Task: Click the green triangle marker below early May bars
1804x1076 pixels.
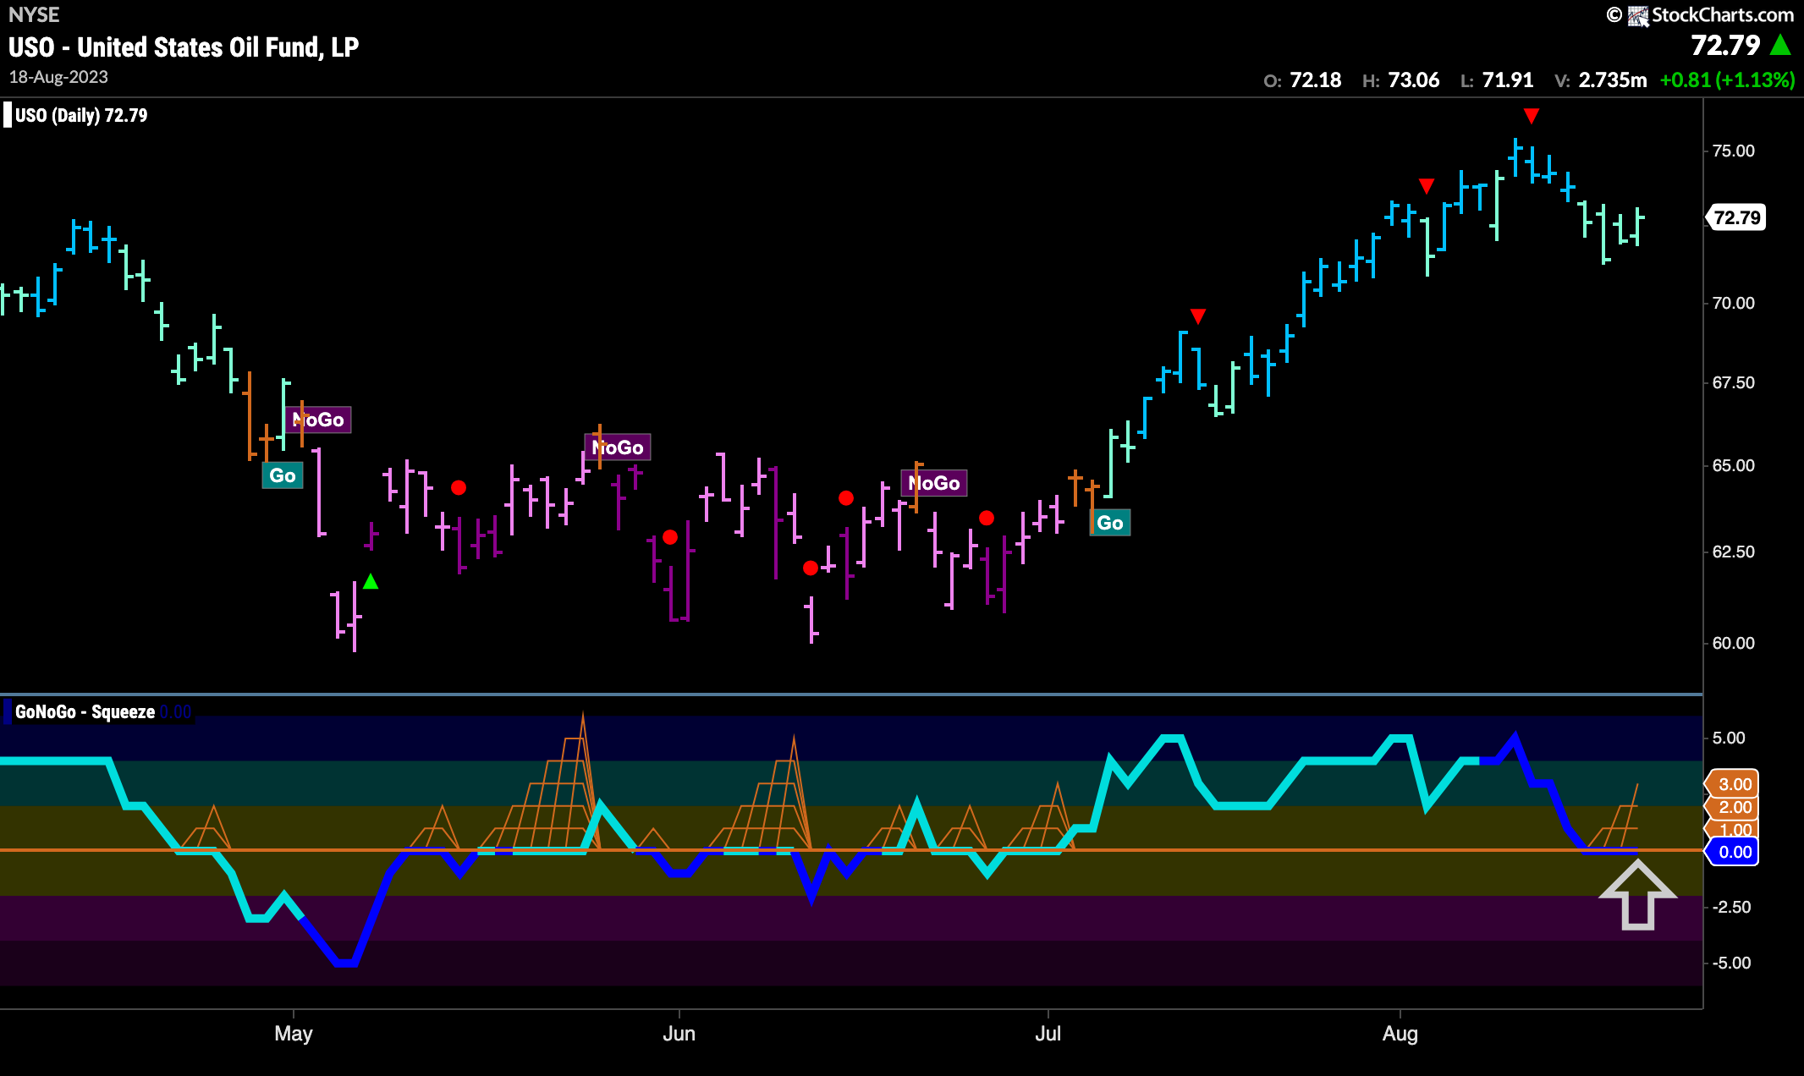Action: [x=371, y=582]
